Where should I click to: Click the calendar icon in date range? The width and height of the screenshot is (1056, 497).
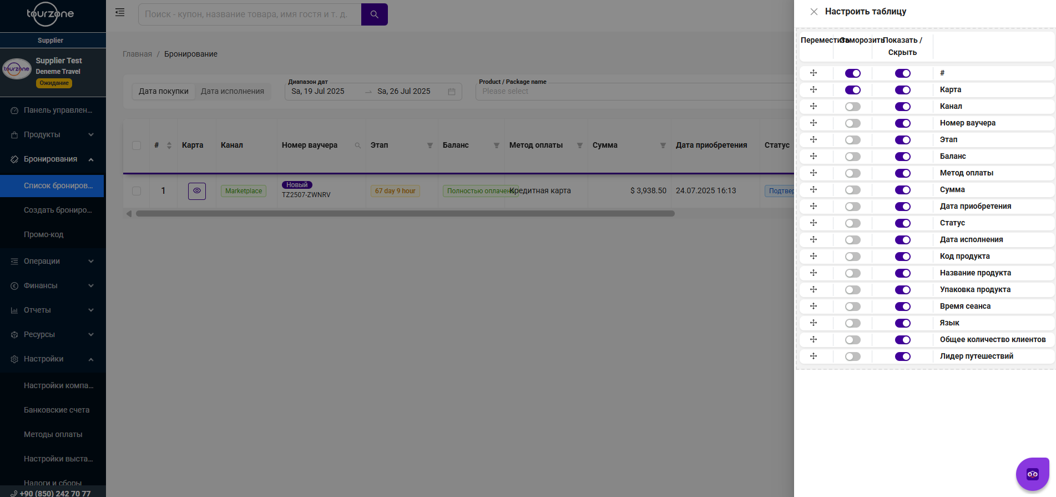(x=452, y=92)
